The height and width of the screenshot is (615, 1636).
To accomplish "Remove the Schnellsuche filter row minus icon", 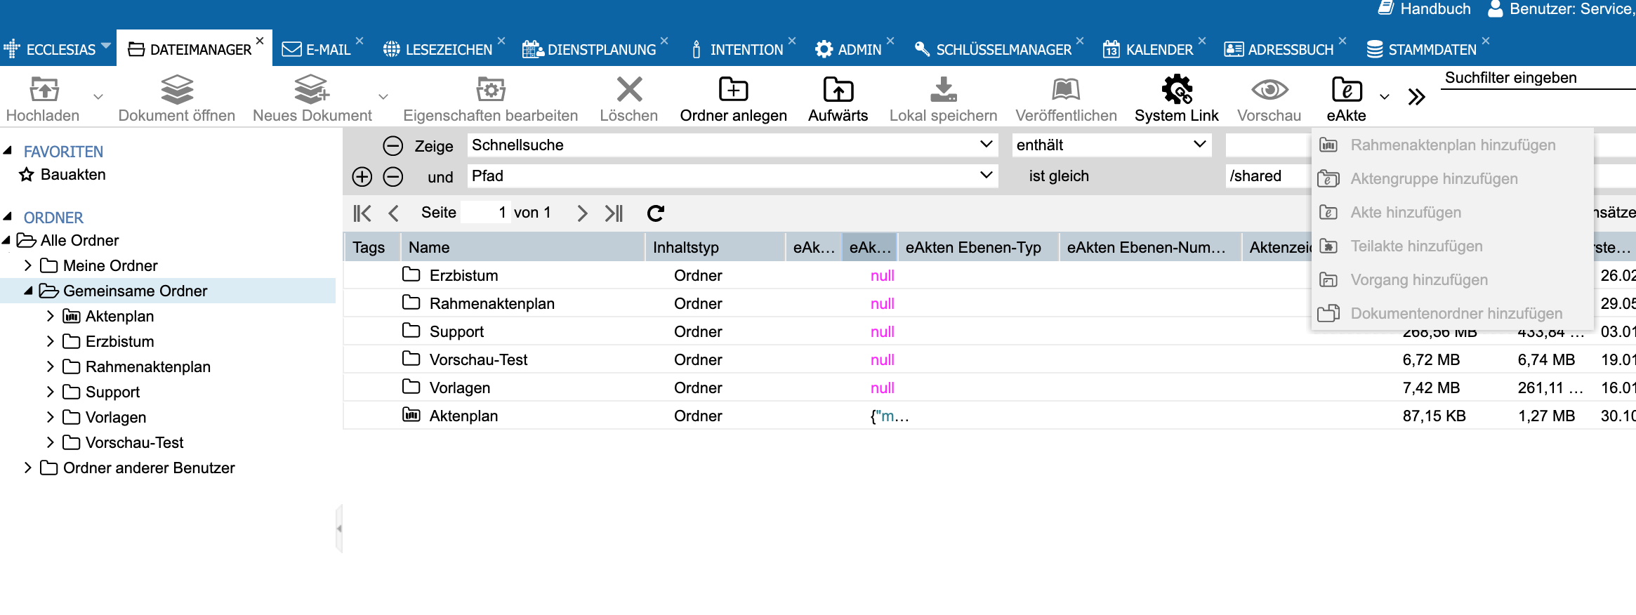I will (393, 146).
